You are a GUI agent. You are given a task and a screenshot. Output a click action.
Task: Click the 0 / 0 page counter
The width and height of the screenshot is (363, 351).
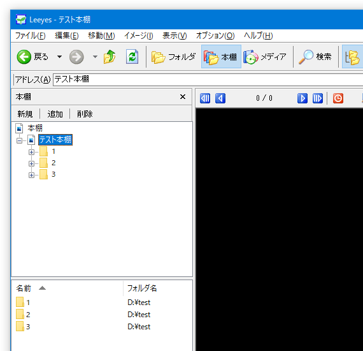264,98
